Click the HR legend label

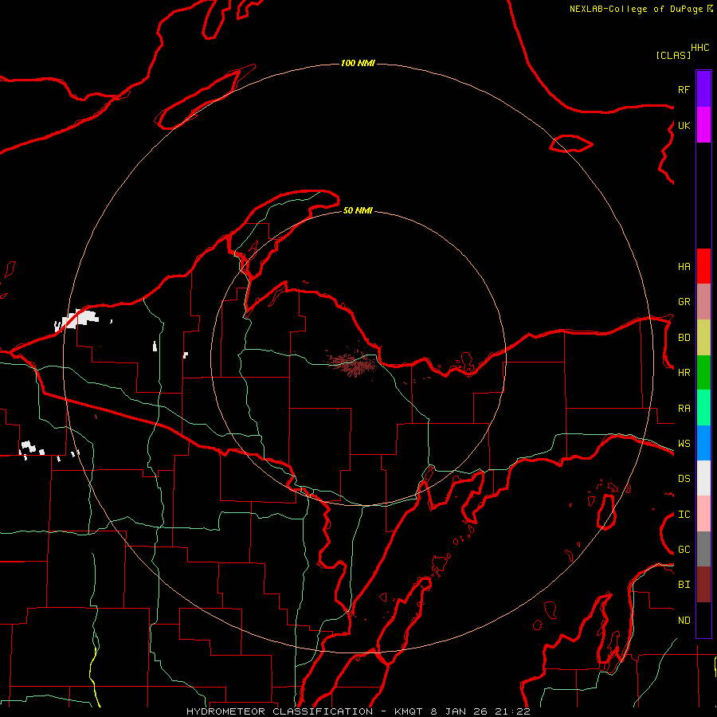(684, 373)
